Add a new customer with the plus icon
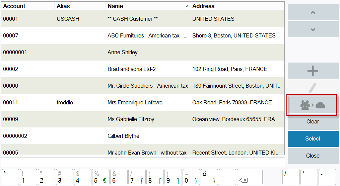Screen dimensions: 340x186 (313, 71)
